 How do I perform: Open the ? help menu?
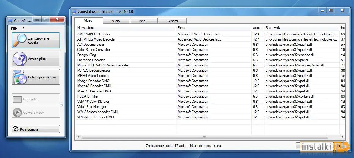coord(23,29)
